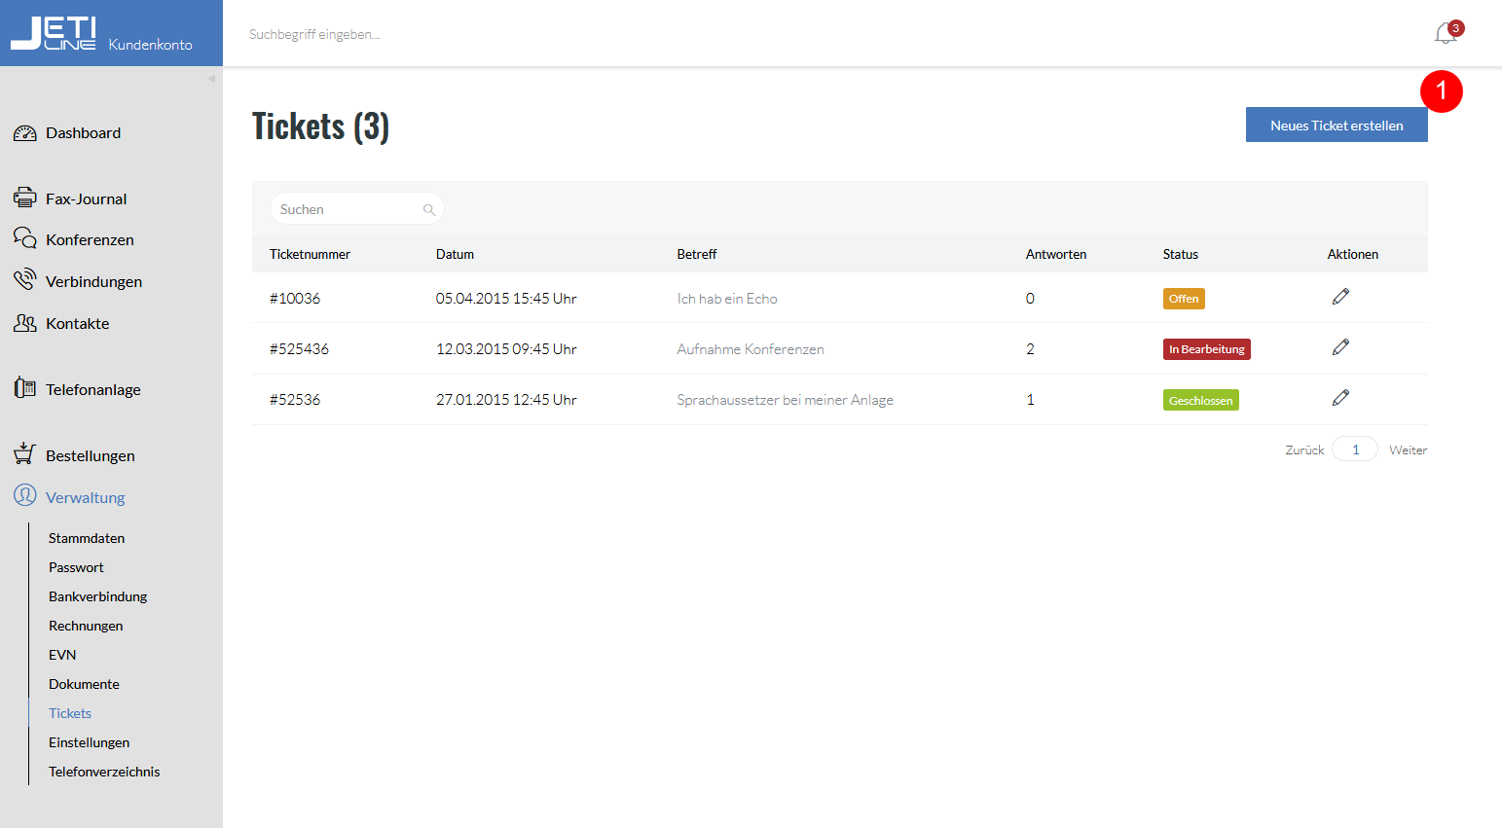Click the Fax-Journal printer icon

[x=25, y=198]
